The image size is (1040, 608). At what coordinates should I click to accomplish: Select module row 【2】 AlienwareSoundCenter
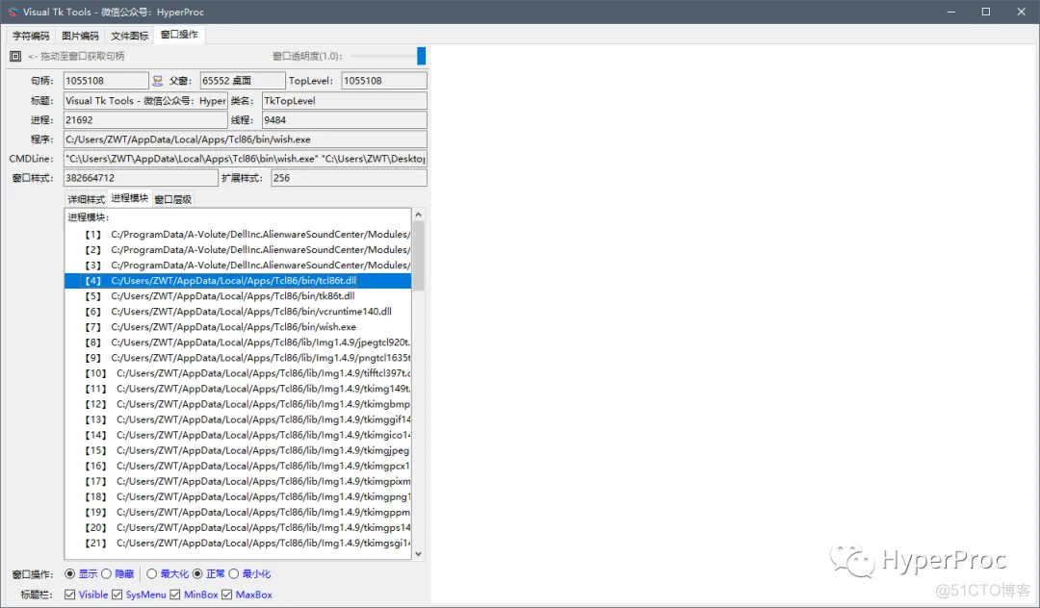tap(238, 250)
